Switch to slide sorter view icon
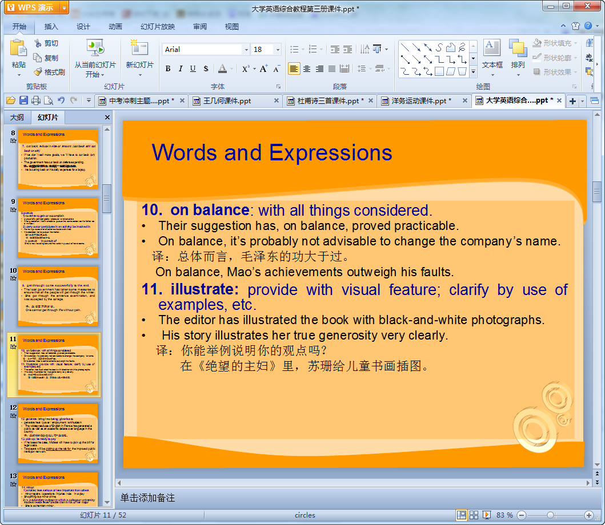The image size is (605, 525). [x=474, y=515]
